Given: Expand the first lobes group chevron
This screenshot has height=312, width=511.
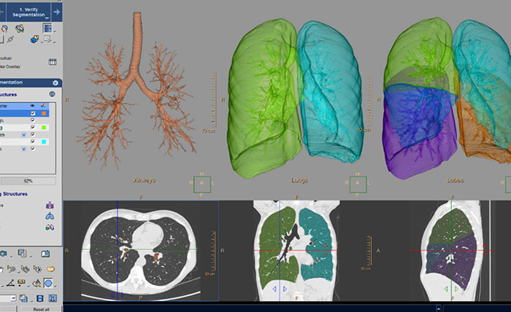Looking at the screenshot, I should tap(23, 134).
